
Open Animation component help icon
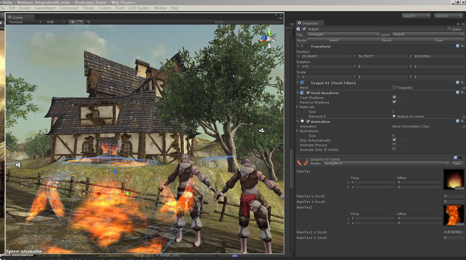pyautogui.click(x=457, y=121)
